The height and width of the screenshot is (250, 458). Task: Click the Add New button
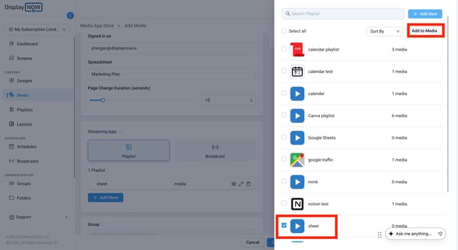click(425, 14)
